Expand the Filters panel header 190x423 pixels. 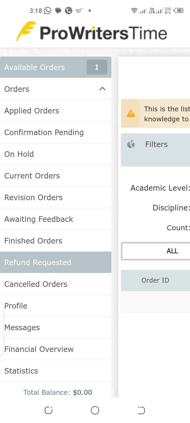coord(155,150)
